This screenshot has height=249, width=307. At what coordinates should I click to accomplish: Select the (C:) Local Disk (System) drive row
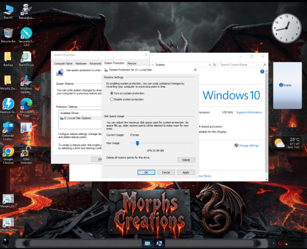pos(80,118)
